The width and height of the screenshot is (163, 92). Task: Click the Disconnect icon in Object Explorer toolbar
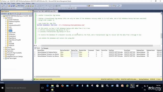coord(11,14)
